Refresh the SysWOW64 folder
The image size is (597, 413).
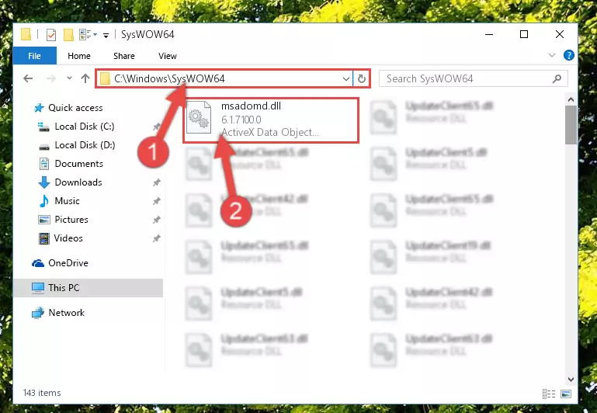[362, 78]
